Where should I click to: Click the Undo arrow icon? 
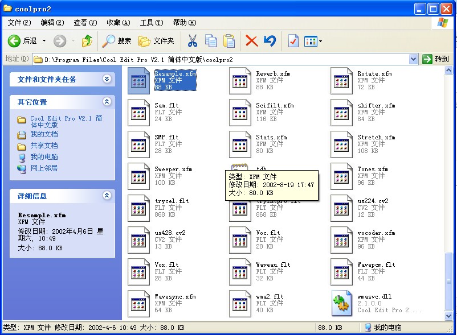click(x=270, y=41)
